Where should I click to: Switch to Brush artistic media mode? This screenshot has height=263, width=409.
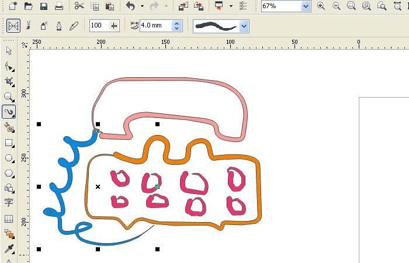[29, 26]
